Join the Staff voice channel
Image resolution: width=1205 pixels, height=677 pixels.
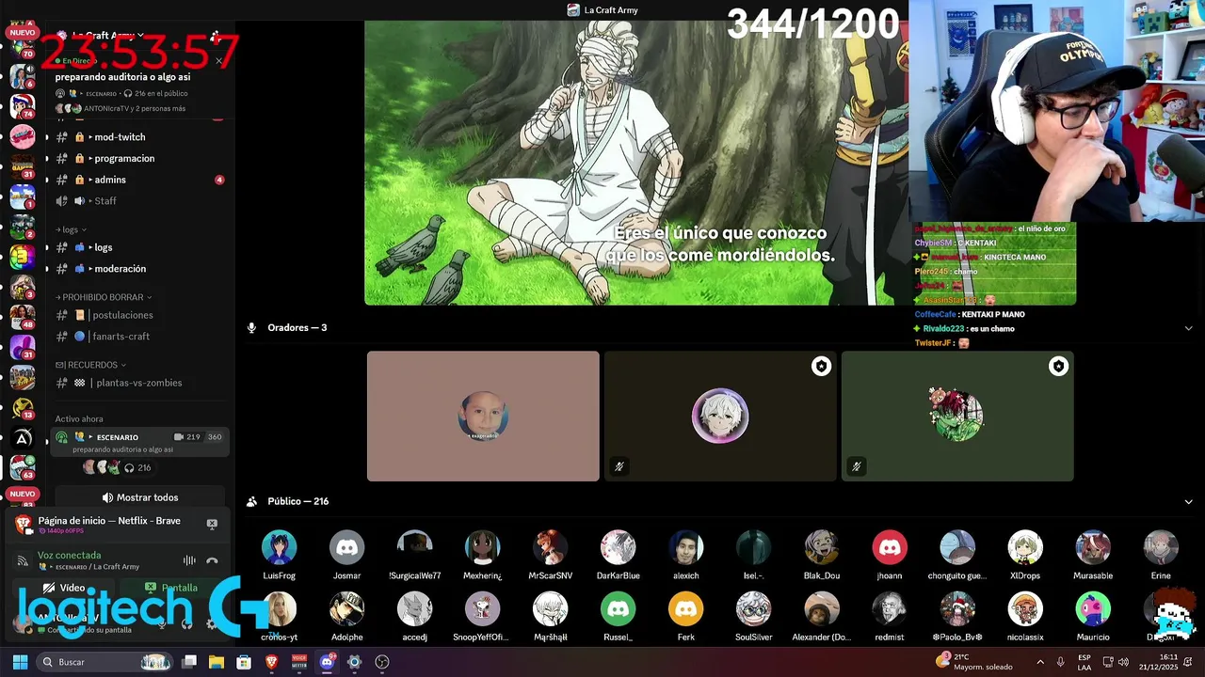(139, 200)
